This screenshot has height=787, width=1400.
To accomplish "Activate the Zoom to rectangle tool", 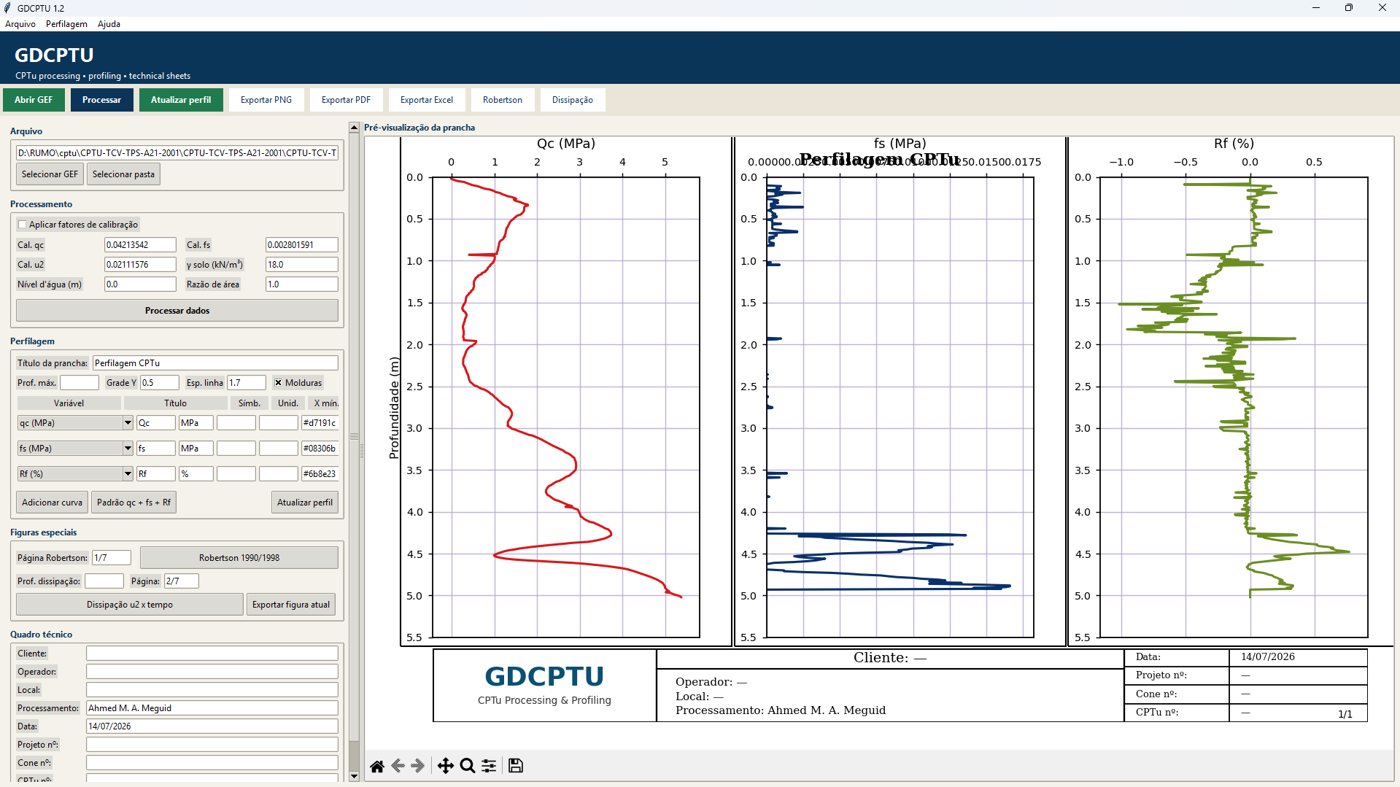I will click(468, 766).
